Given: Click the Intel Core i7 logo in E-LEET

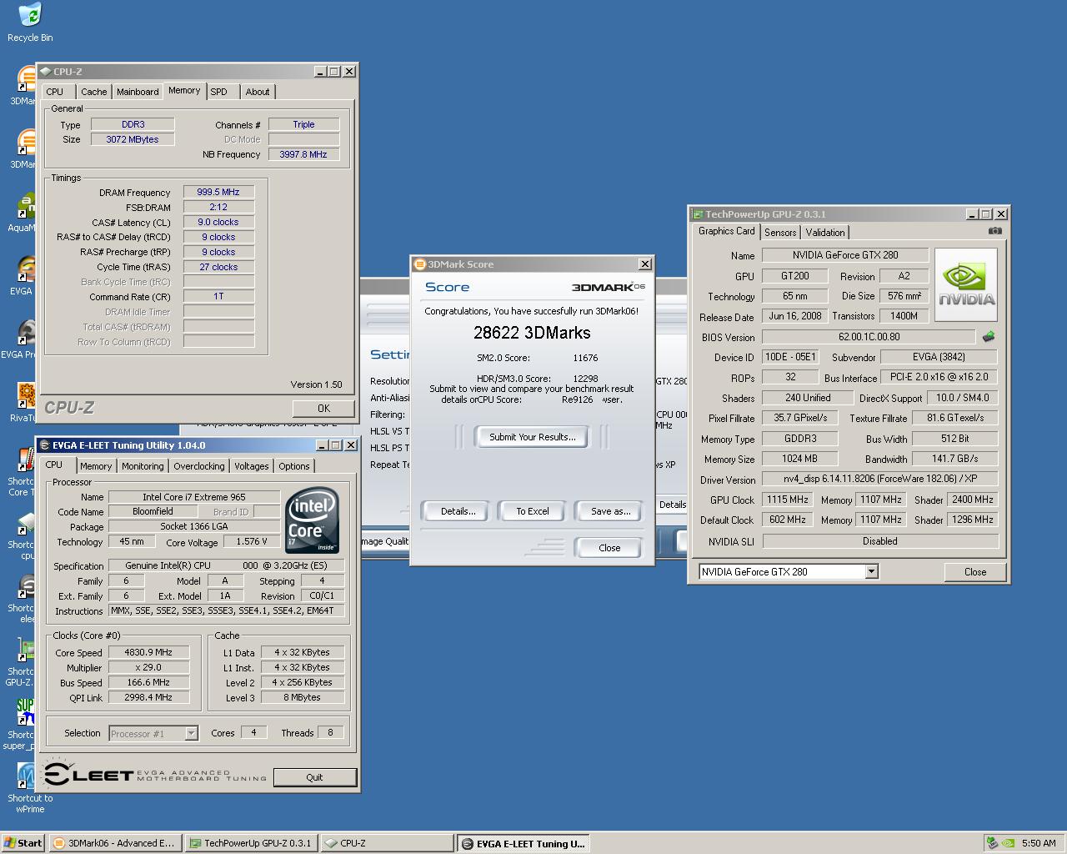Looking at the screenshot, I should [x=313, y=520].
